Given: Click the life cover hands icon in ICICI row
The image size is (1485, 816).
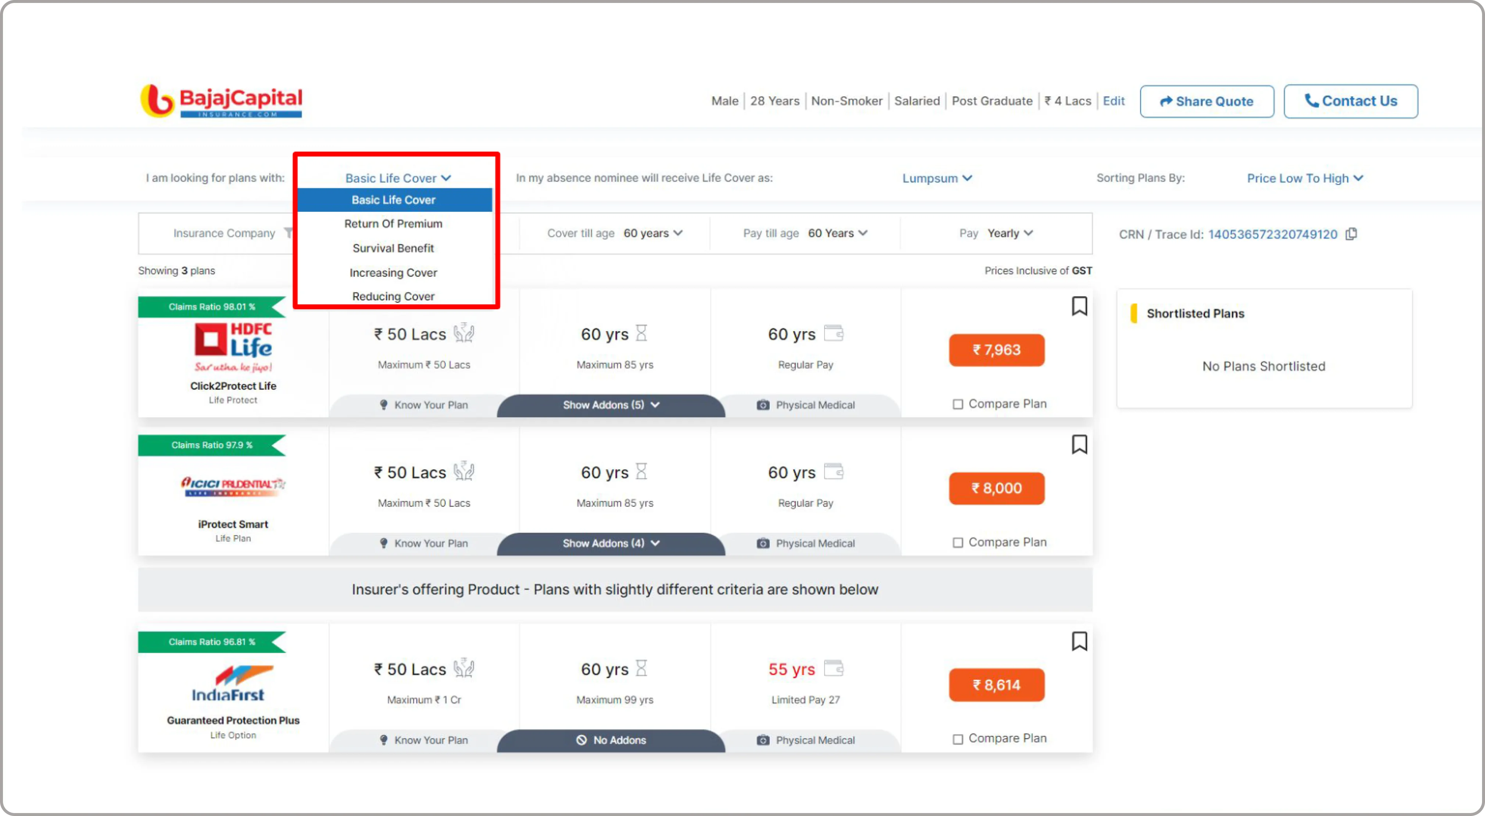Looking at the screenshot, I should tap(464, 471).
